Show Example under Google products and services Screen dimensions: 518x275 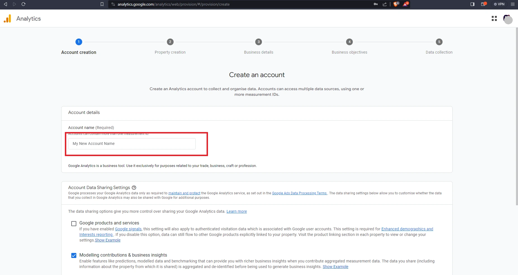pos(108,240)
